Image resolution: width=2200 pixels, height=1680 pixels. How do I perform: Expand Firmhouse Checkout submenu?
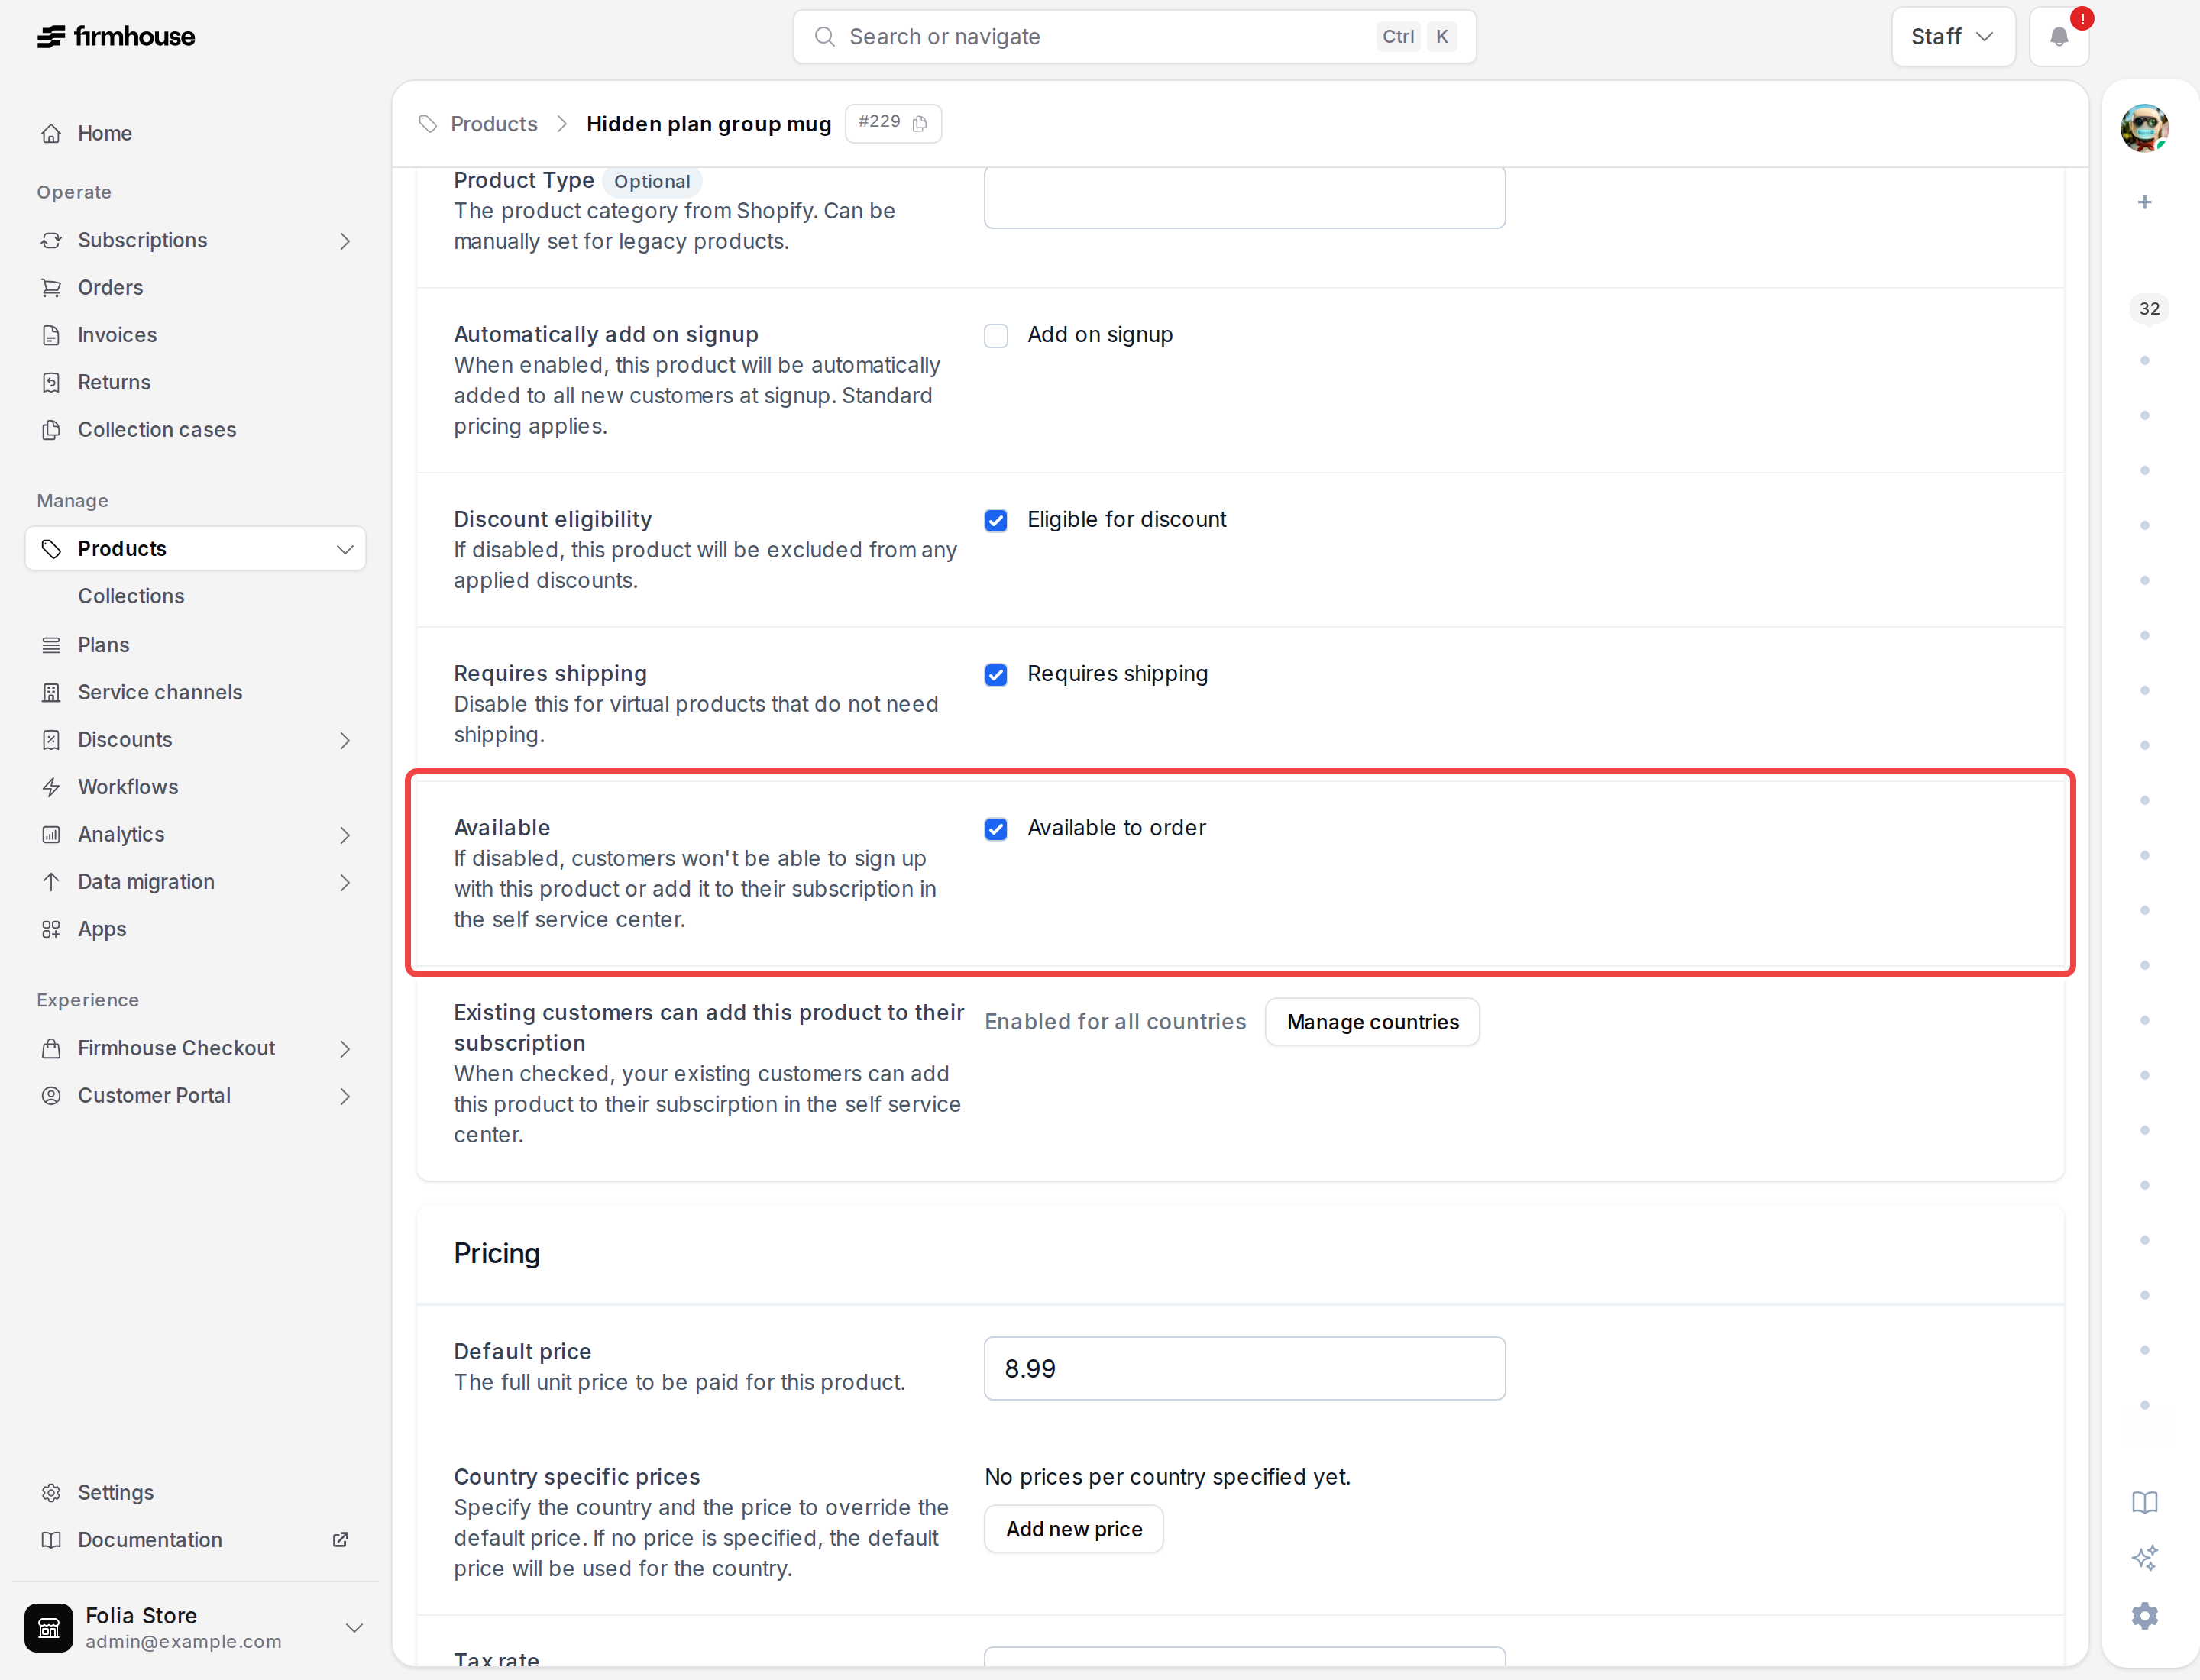[x=345, y=1048]
